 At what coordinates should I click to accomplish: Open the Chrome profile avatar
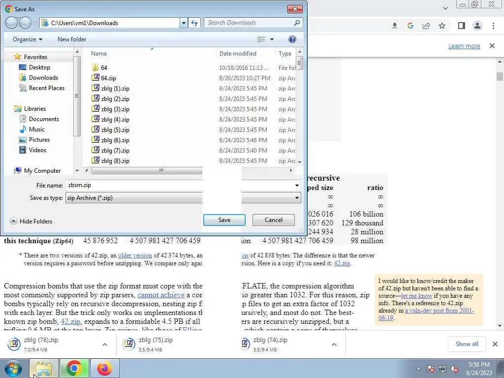coord(477,26)
